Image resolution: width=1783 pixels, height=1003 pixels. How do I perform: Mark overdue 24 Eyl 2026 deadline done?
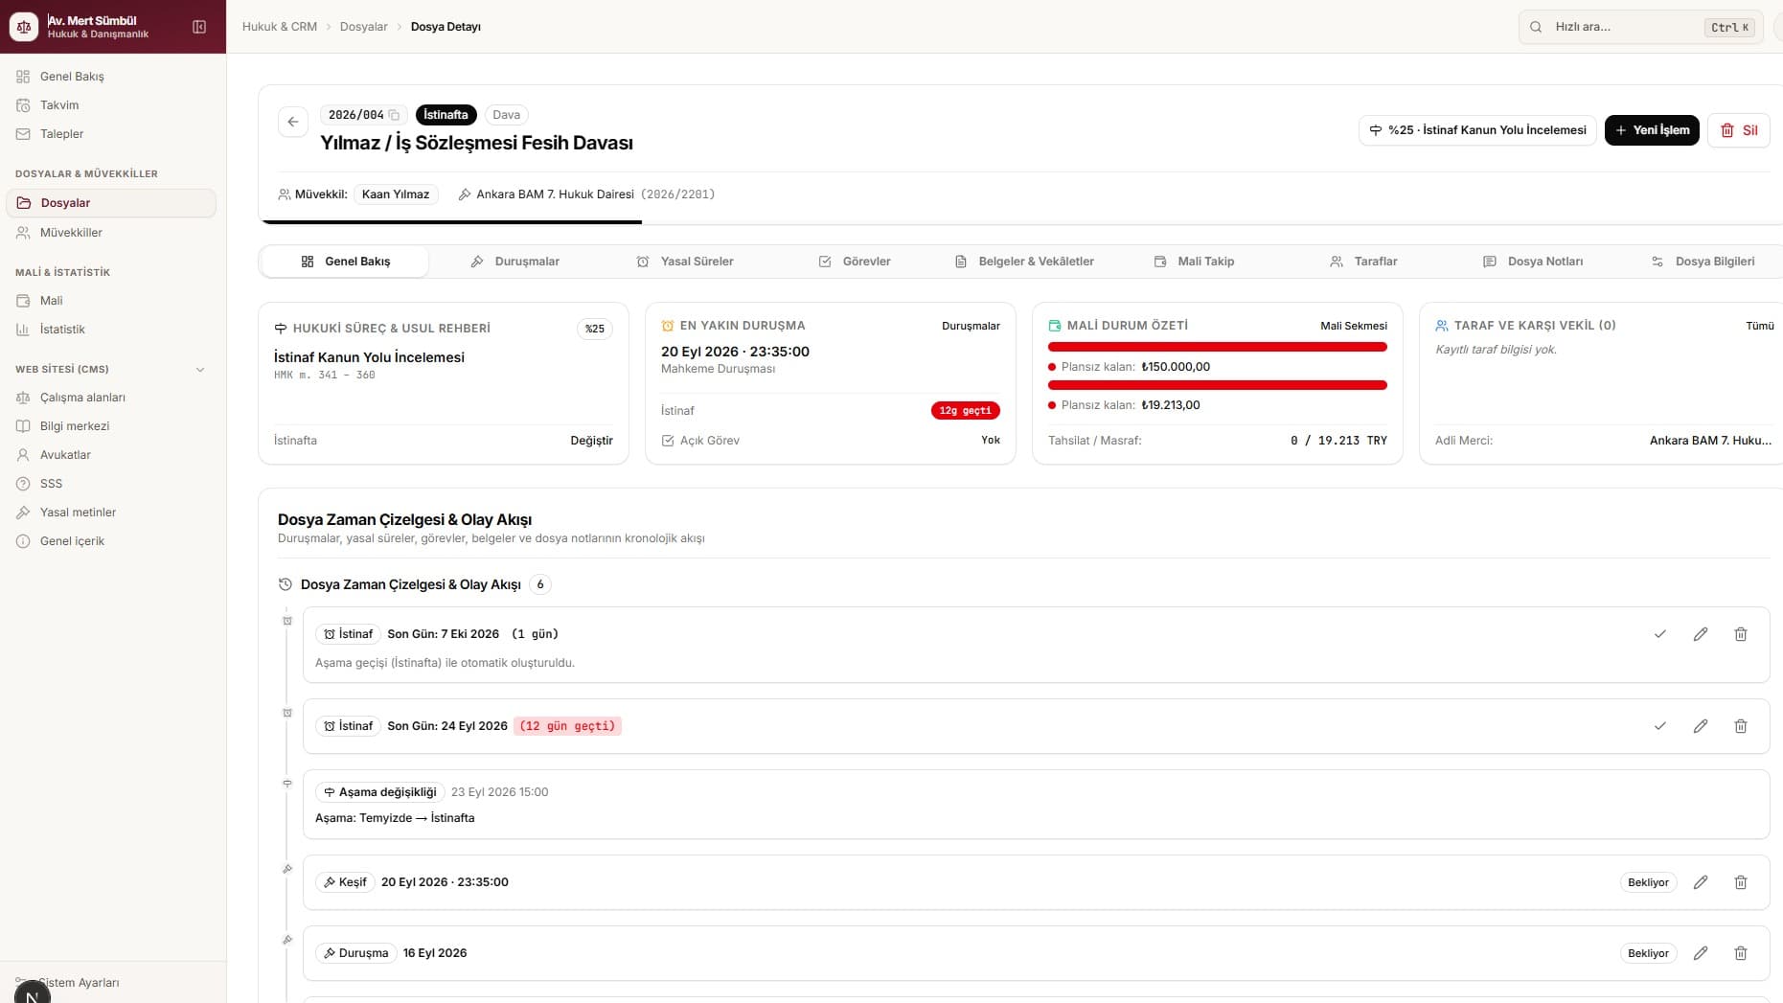point(1660,726)
